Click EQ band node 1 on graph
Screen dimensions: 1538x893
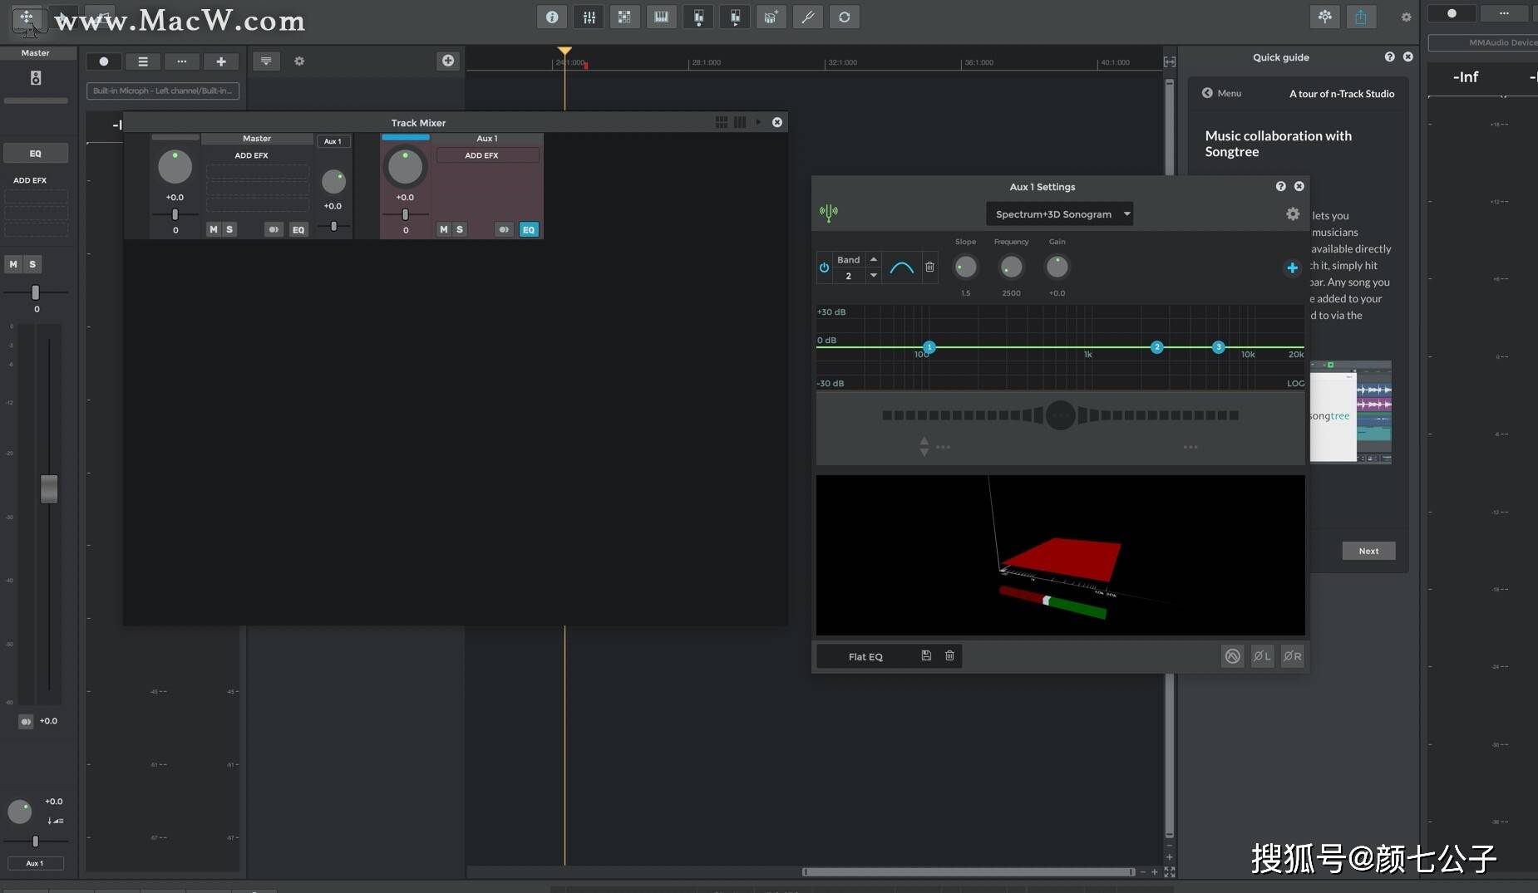pyautogui.click(x=929, y=347)
